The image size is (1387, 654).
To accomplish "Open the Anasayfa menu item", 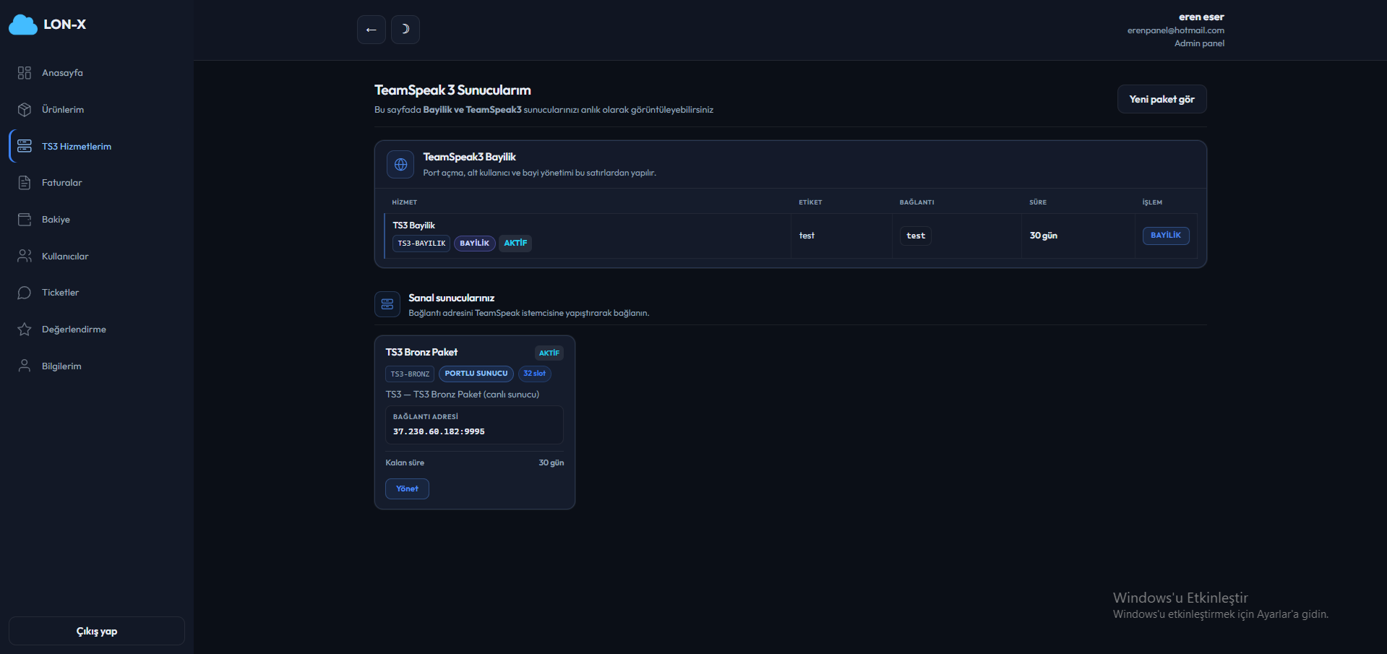I will tap(97, 73).
